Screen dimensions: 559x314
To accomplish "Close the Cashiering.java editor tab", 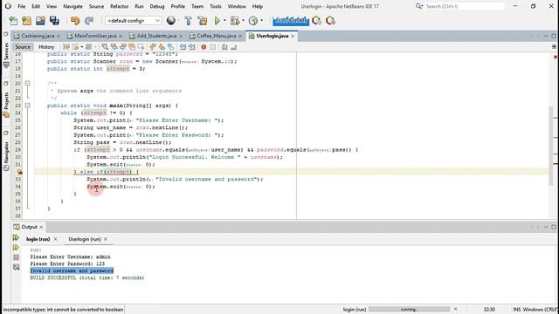I will [59, 36].
